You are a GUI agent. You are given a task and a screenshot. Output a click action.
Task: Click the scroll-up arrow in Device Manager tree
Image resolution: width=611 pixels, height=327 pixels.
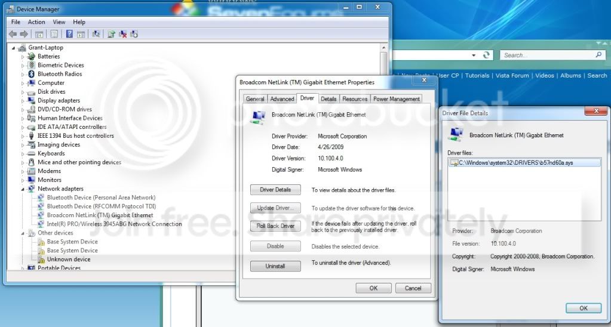pos(383,48)
